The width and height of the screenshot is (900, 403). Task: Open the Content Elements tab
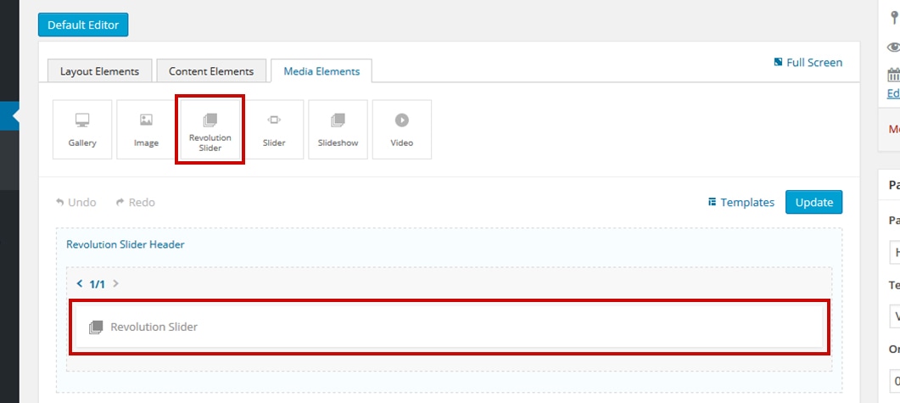point(211,71)
